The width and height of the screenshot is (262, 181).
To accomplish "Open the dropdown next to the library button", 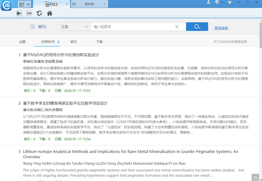I will click(29, 4).
